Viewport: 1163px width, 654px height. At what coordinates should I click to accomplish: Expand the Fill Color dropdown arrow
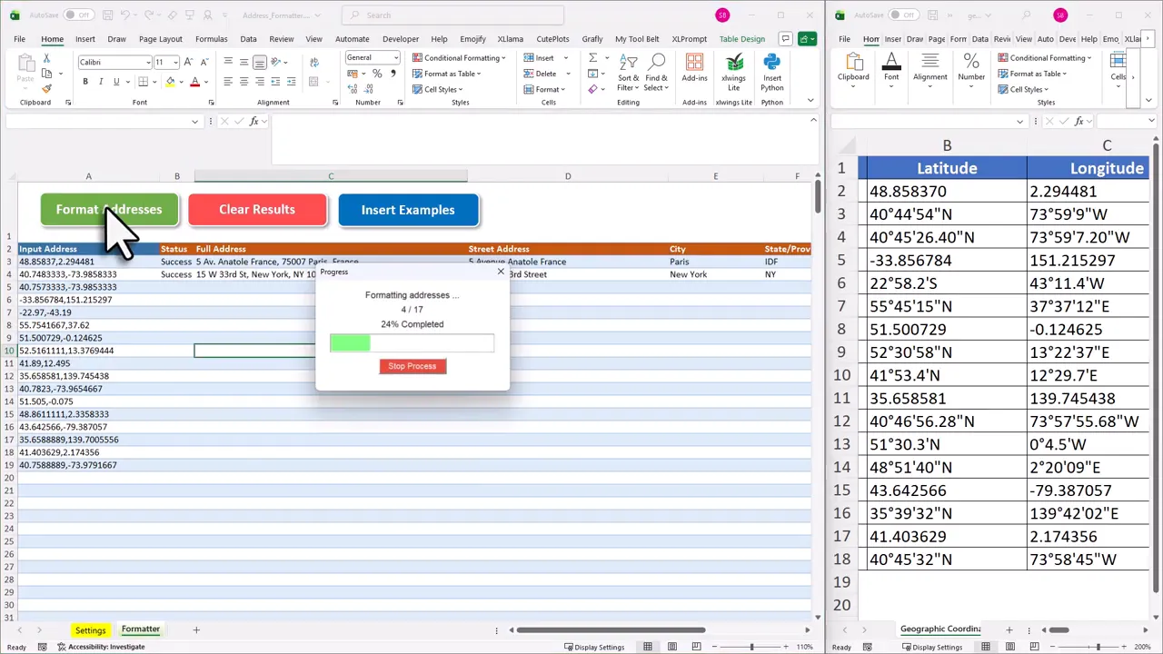tap(181, 82)
